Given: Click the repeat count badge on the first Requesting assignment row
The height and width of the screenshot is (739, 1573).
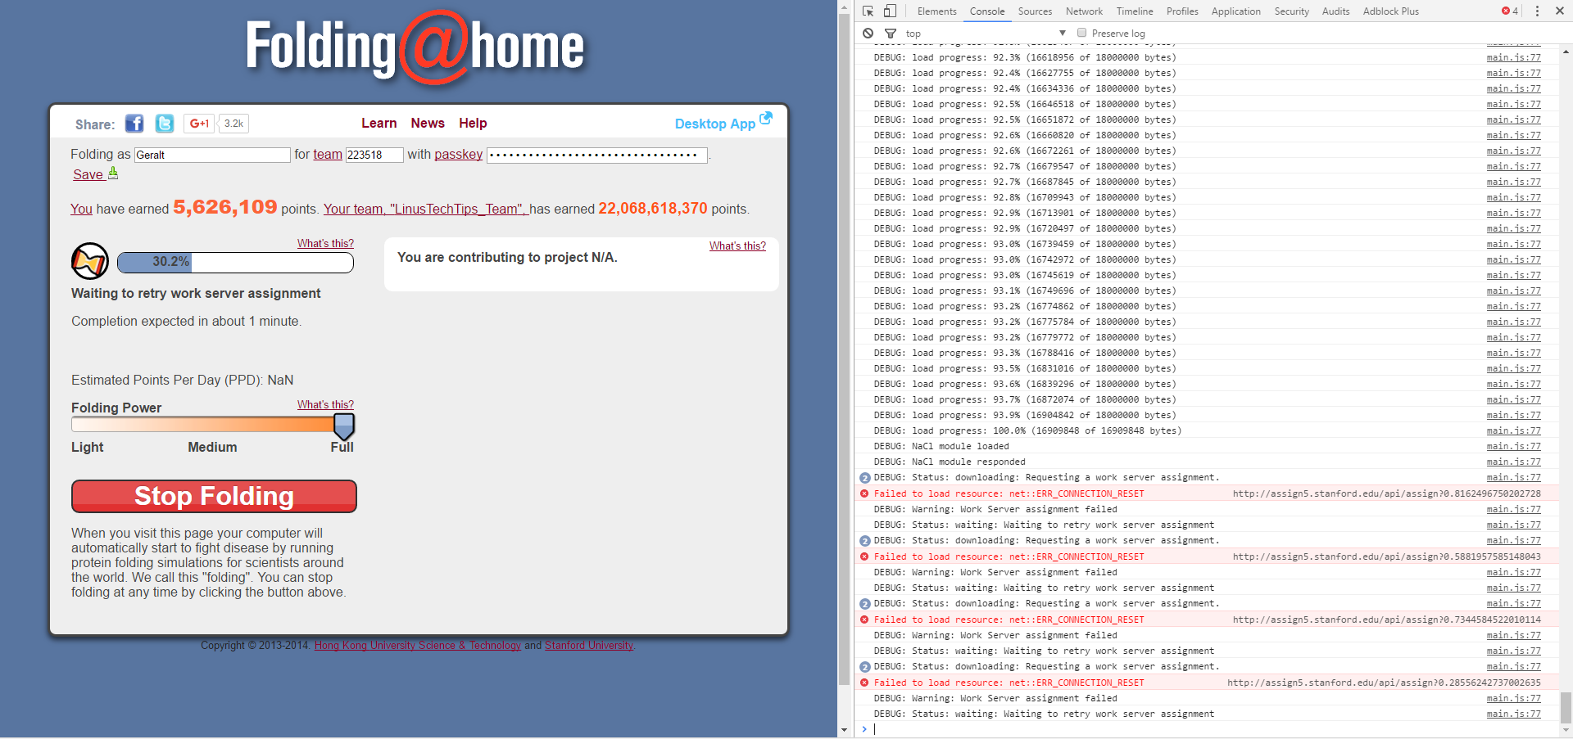Looking at the screenshot, I should coord(864,478).
